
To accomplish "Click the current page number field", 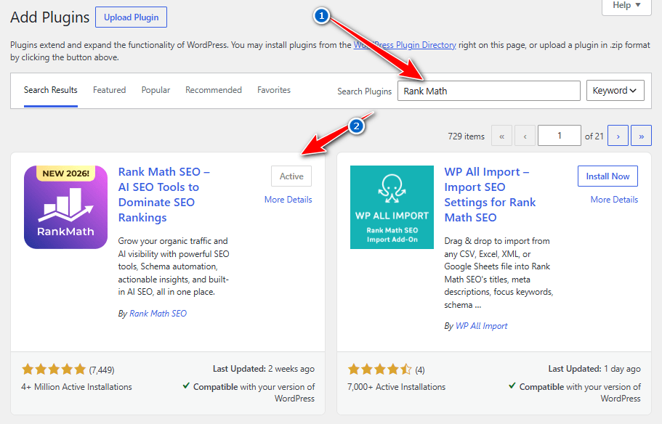I will pos(559,136).
